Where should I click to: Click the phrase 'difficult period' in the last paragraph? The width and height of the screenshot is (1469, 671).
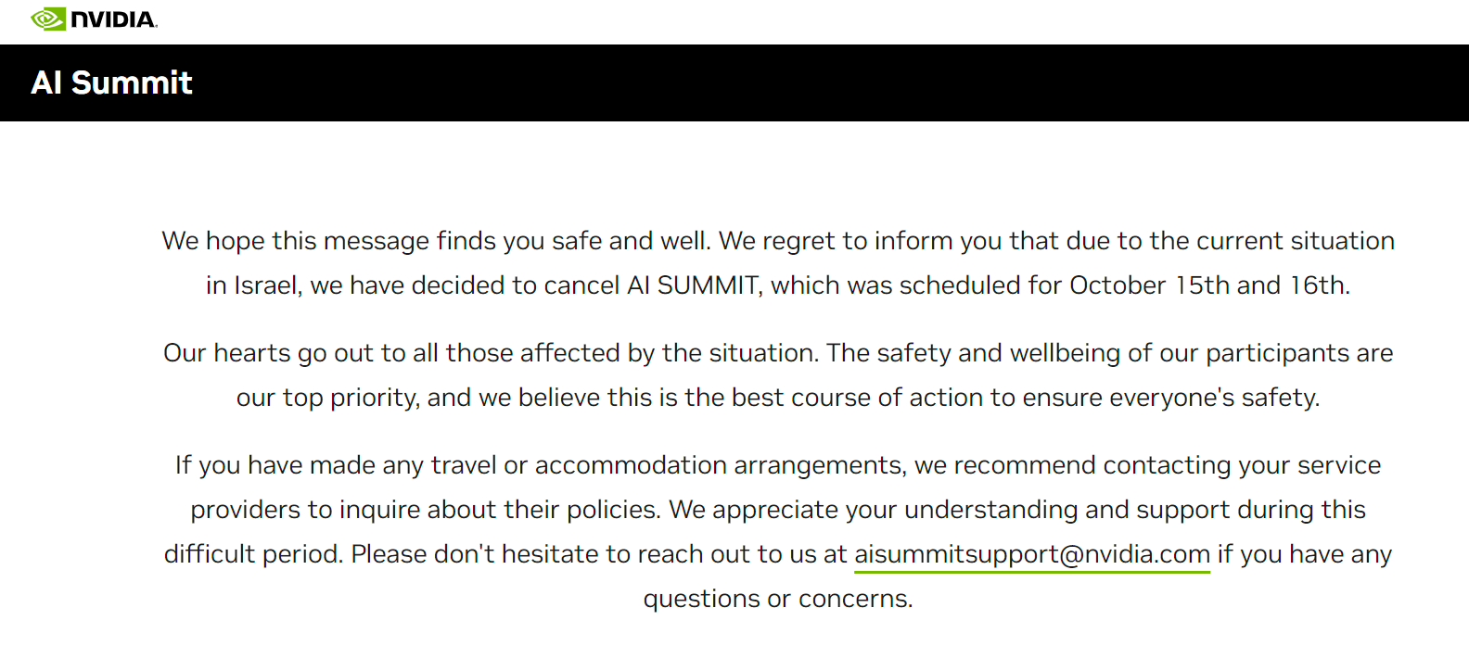click(253, 554)
